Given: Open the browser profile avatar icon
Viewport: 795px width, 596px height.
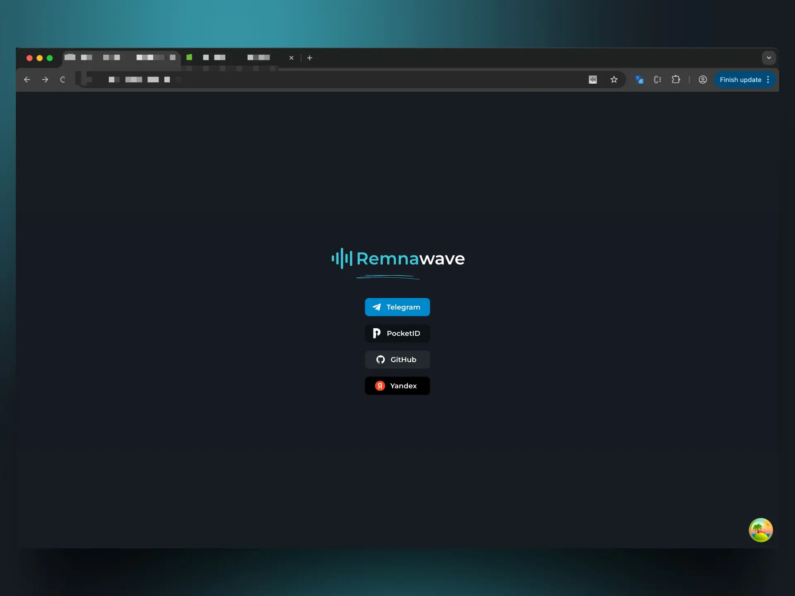Looking at the screenshot, I should (x=703, y=79).
